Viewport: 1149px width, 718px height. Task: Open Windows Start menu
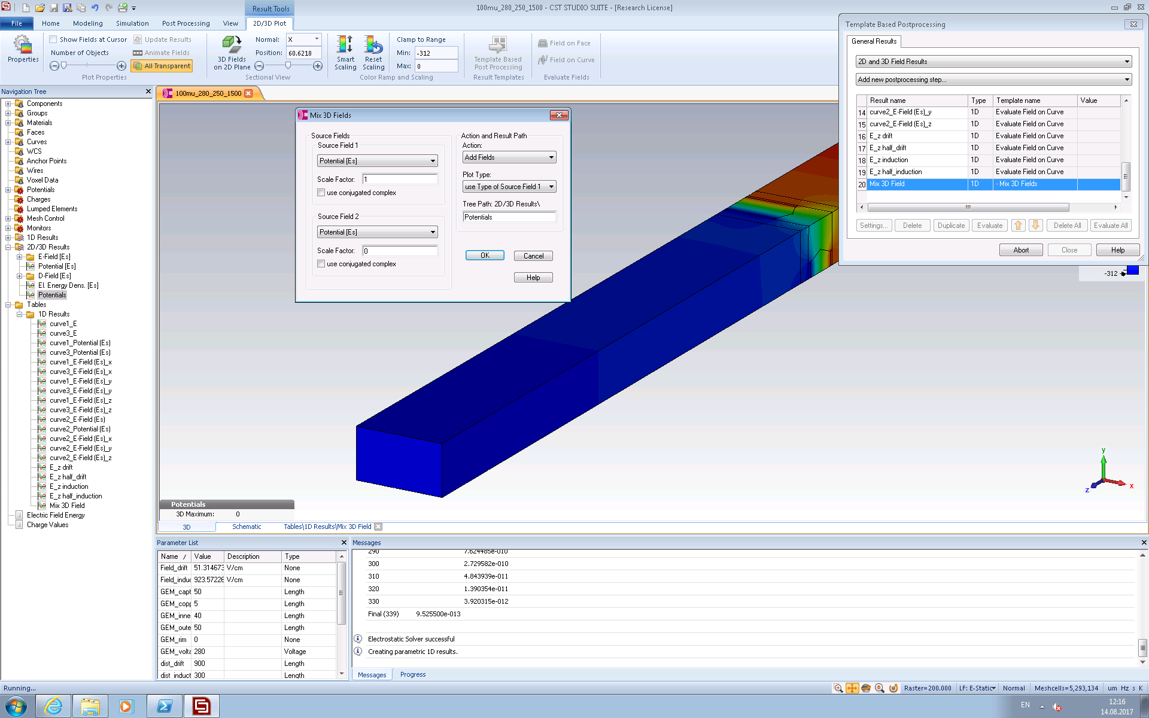coord(16,706)
